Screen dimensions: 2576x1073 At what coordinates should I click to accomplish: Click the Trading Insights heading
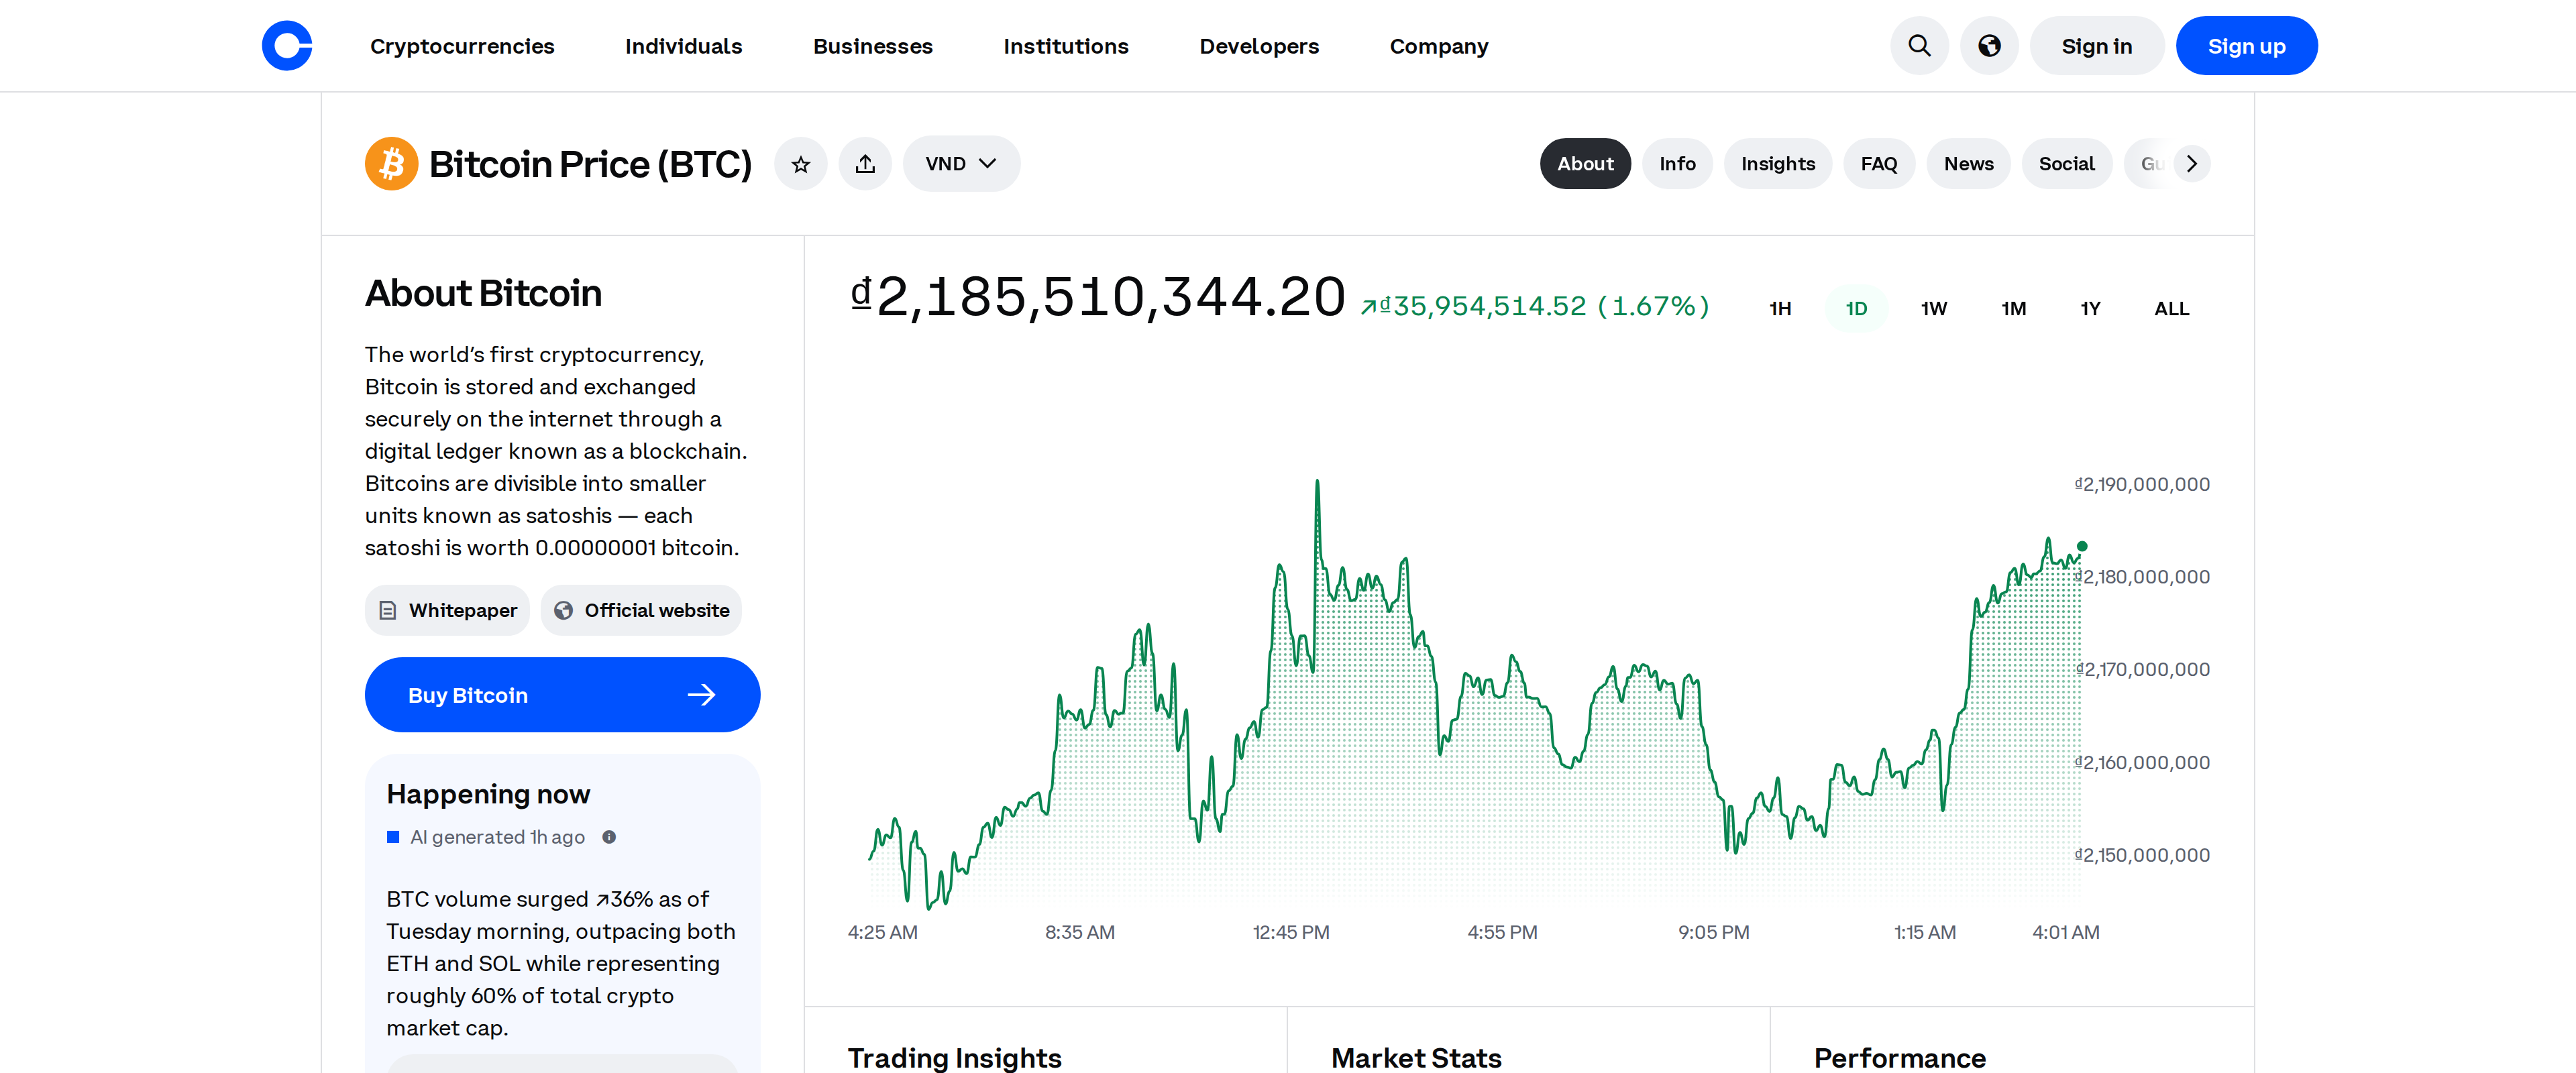point(955,1057)
